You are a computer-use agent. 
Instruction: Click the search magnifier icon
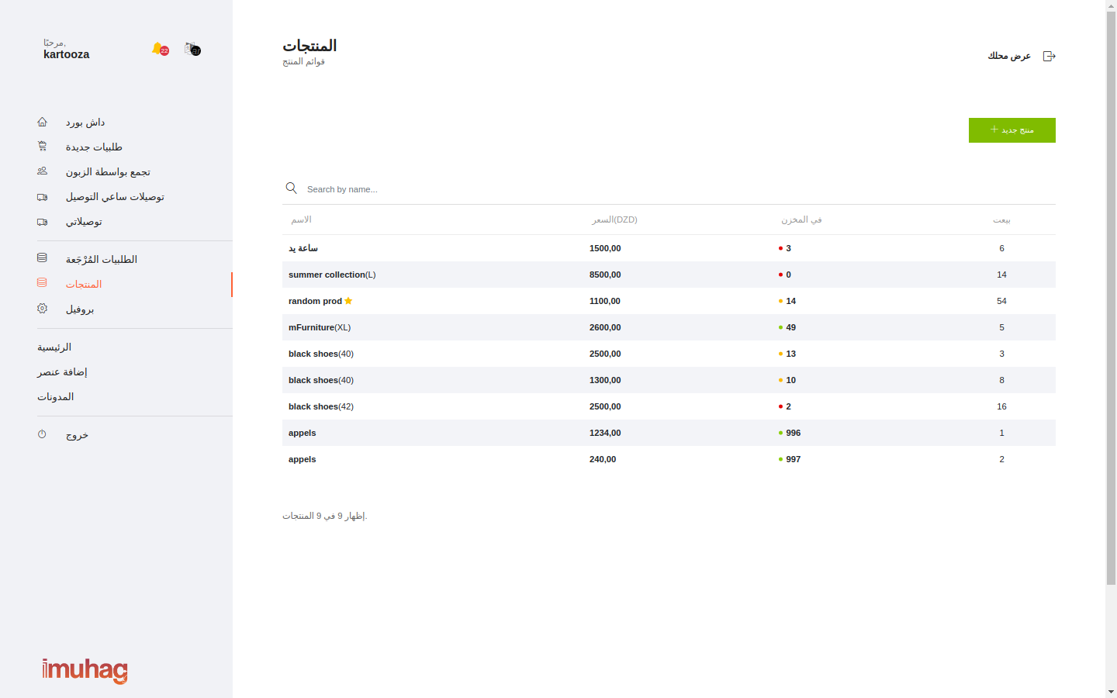[292, 188]
